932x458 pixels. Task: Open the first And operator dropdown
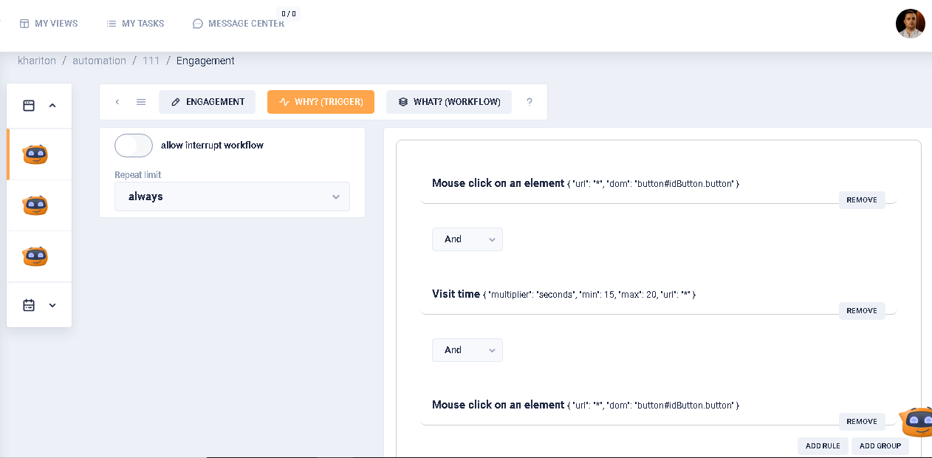[x=467, y=239]
